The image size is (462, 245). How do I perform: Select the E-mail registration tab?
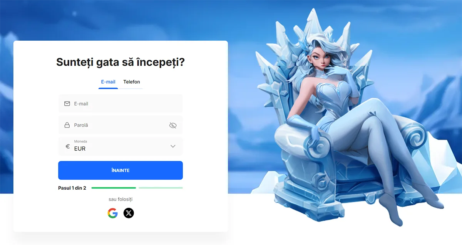(x=108, y=82)
